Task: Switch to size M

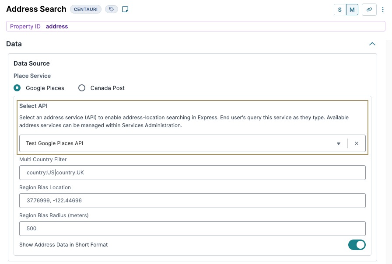Action: coord(352,10)
